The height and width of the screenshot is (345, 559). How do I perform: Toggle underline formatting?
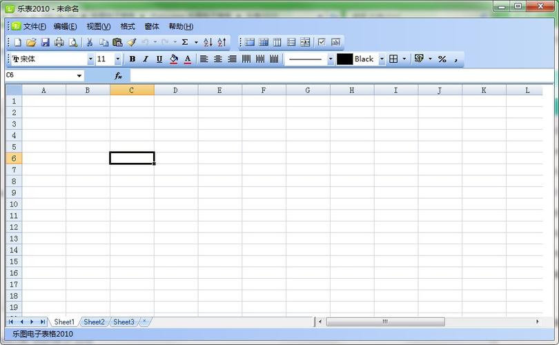(x=159, y=59)
